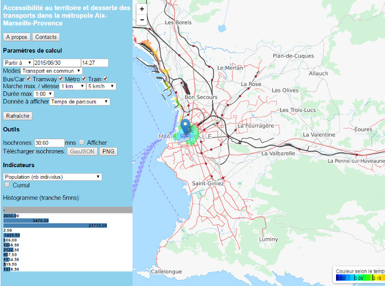Click the Histogramme (tranche 5mns) label
The image size is (385, 286).
(41, 198)
